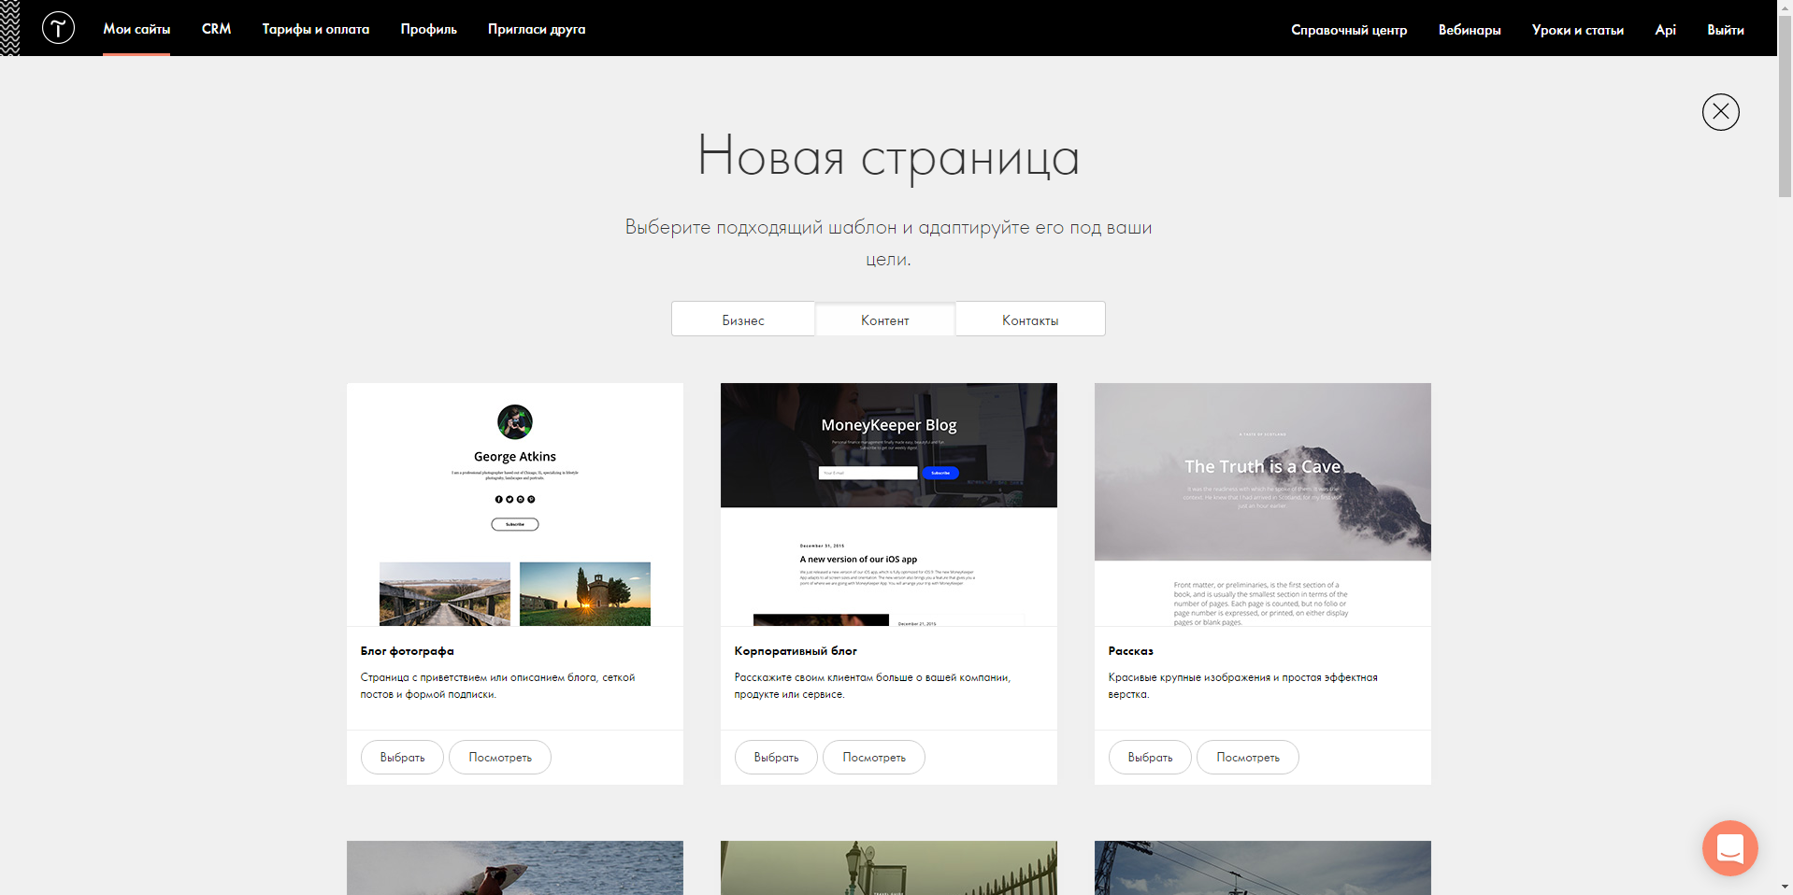Image resolution: width=1793 pixels, height=895 pixels.
Task: Open the Контакты tab
Action: point(1030,320)
